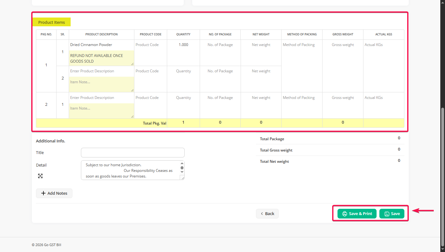Click the printer icon on Save & Print
This screenshot has width=445, height=252.
coord(345,214)
